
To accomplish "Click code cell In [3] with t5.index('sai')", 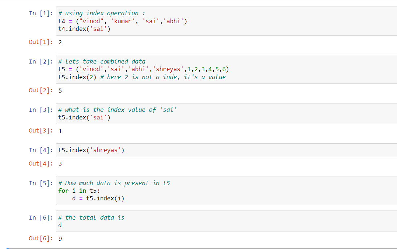I will click(x=226, y=114).
